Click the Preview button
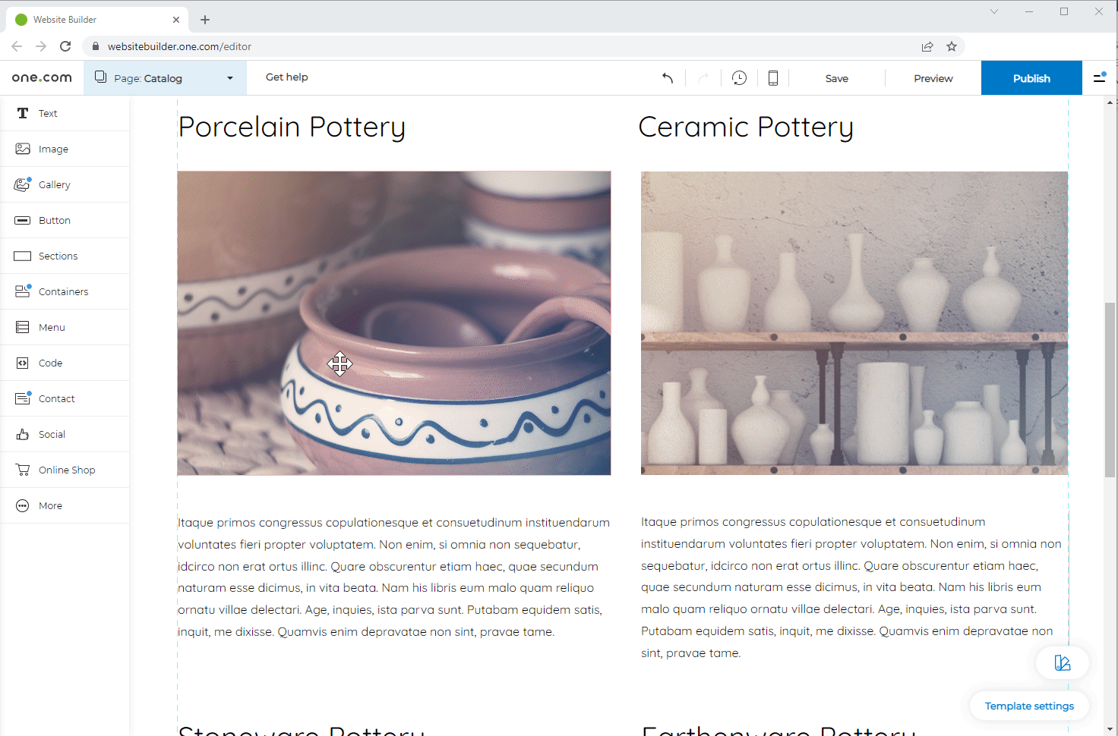1118x736 pixels. pyautogui.click(x=933, y=78)
